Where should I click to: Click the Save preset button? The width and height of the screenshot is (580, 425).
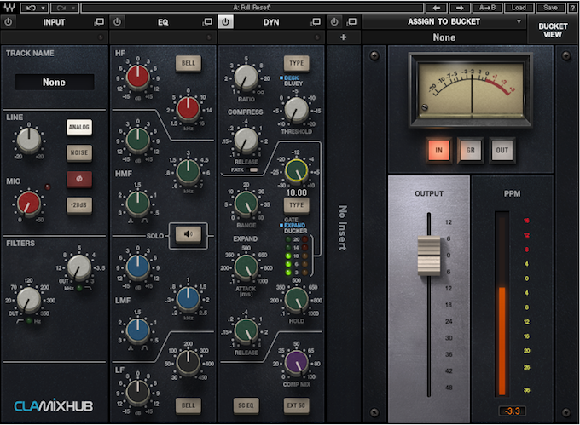(x=550, y=8)
